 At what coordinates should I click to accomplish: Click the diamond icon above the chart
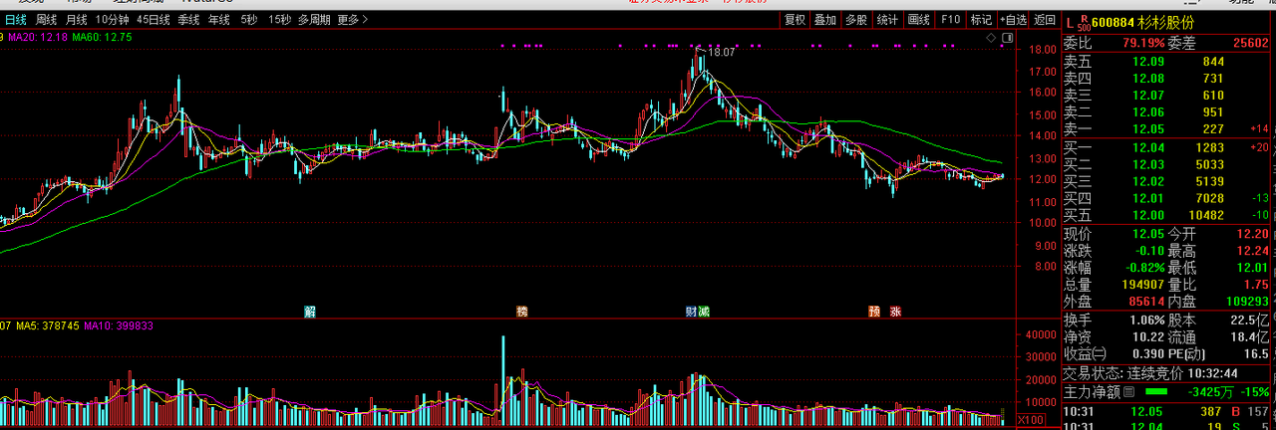992,38
